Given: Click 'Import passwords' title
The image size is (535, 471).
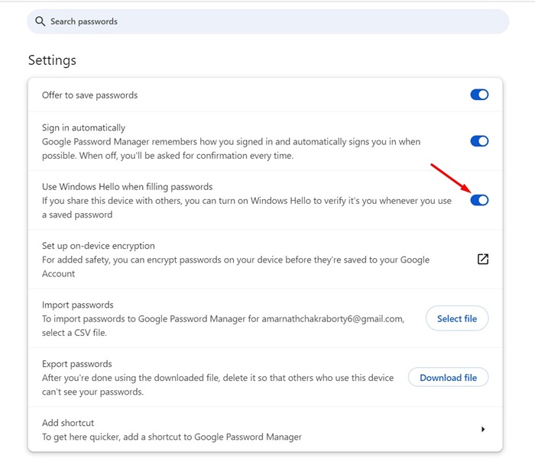Looking at the screenshot, I should (77, 305).
